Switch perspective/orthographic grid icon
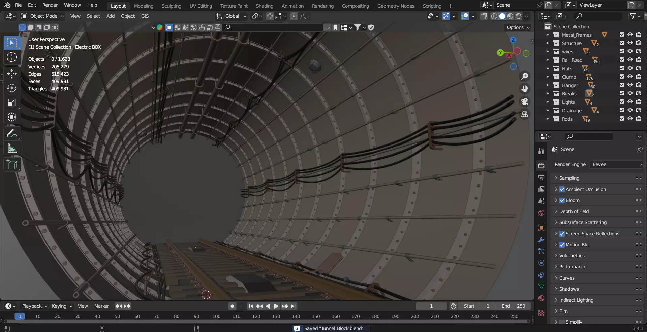The height and width of the screenshot is (332, 647). (525, 114)
